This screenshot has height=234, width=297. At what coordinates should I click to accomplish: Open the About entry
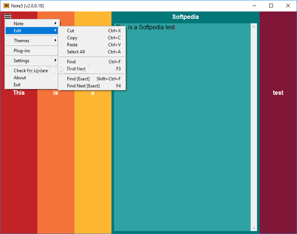(x=31, y=78)
